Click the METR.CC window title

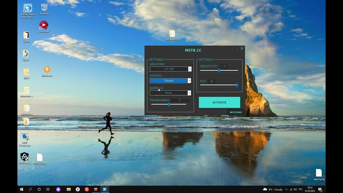pos(193,50)
